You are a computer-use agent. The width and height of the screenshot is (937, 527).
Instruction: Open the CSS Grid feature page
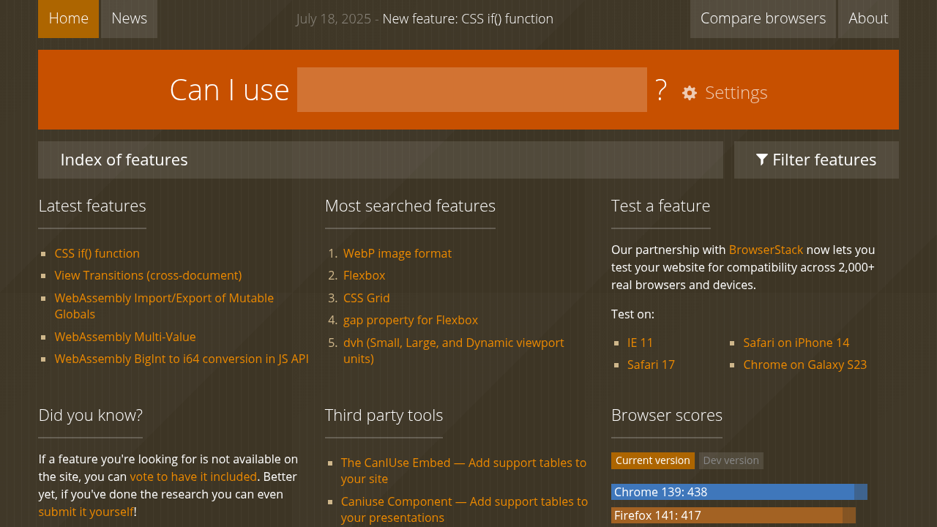click(366, 298)
